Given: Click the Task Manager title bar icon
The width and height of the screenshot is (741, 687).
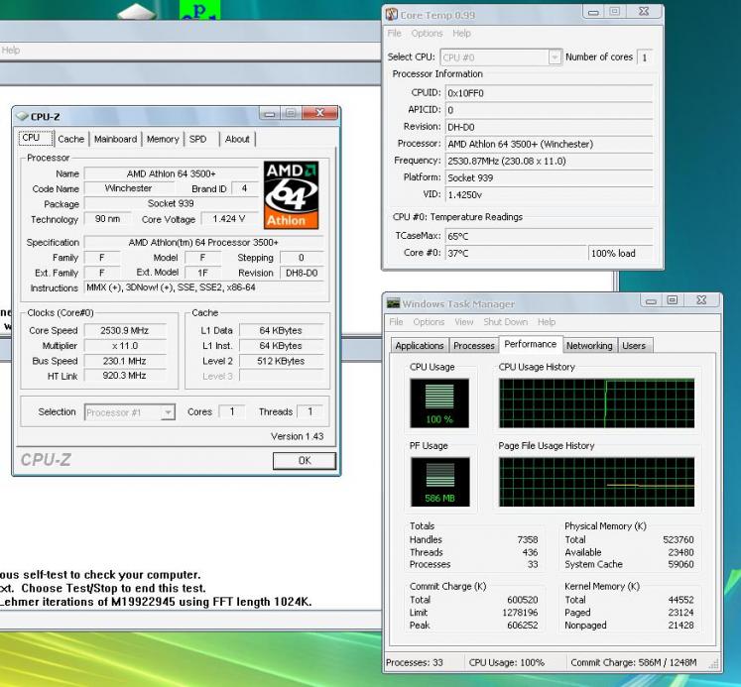Looking at the screenshot, I should click(393, 303).
